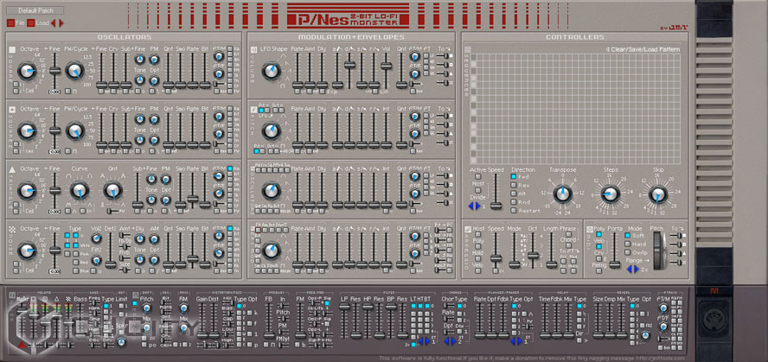Decrease pitch Range with left blue arrow
Image resolution: width=768 pixels, height=362 pixels.
629,269
